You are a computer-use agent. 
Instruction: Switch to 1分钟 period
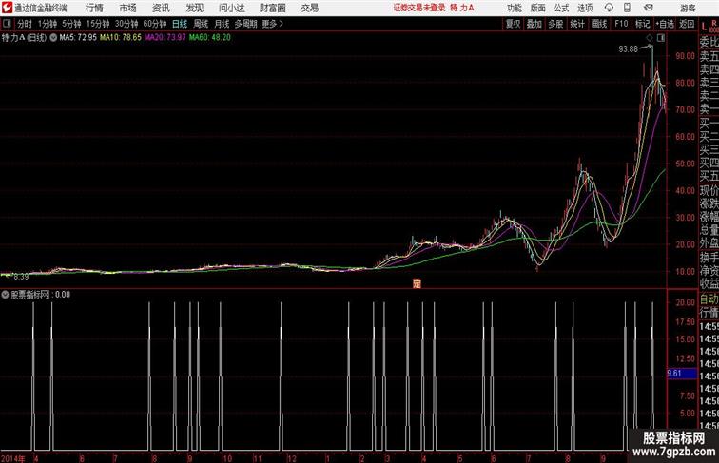pyautogui.click(x=48, y=24)
